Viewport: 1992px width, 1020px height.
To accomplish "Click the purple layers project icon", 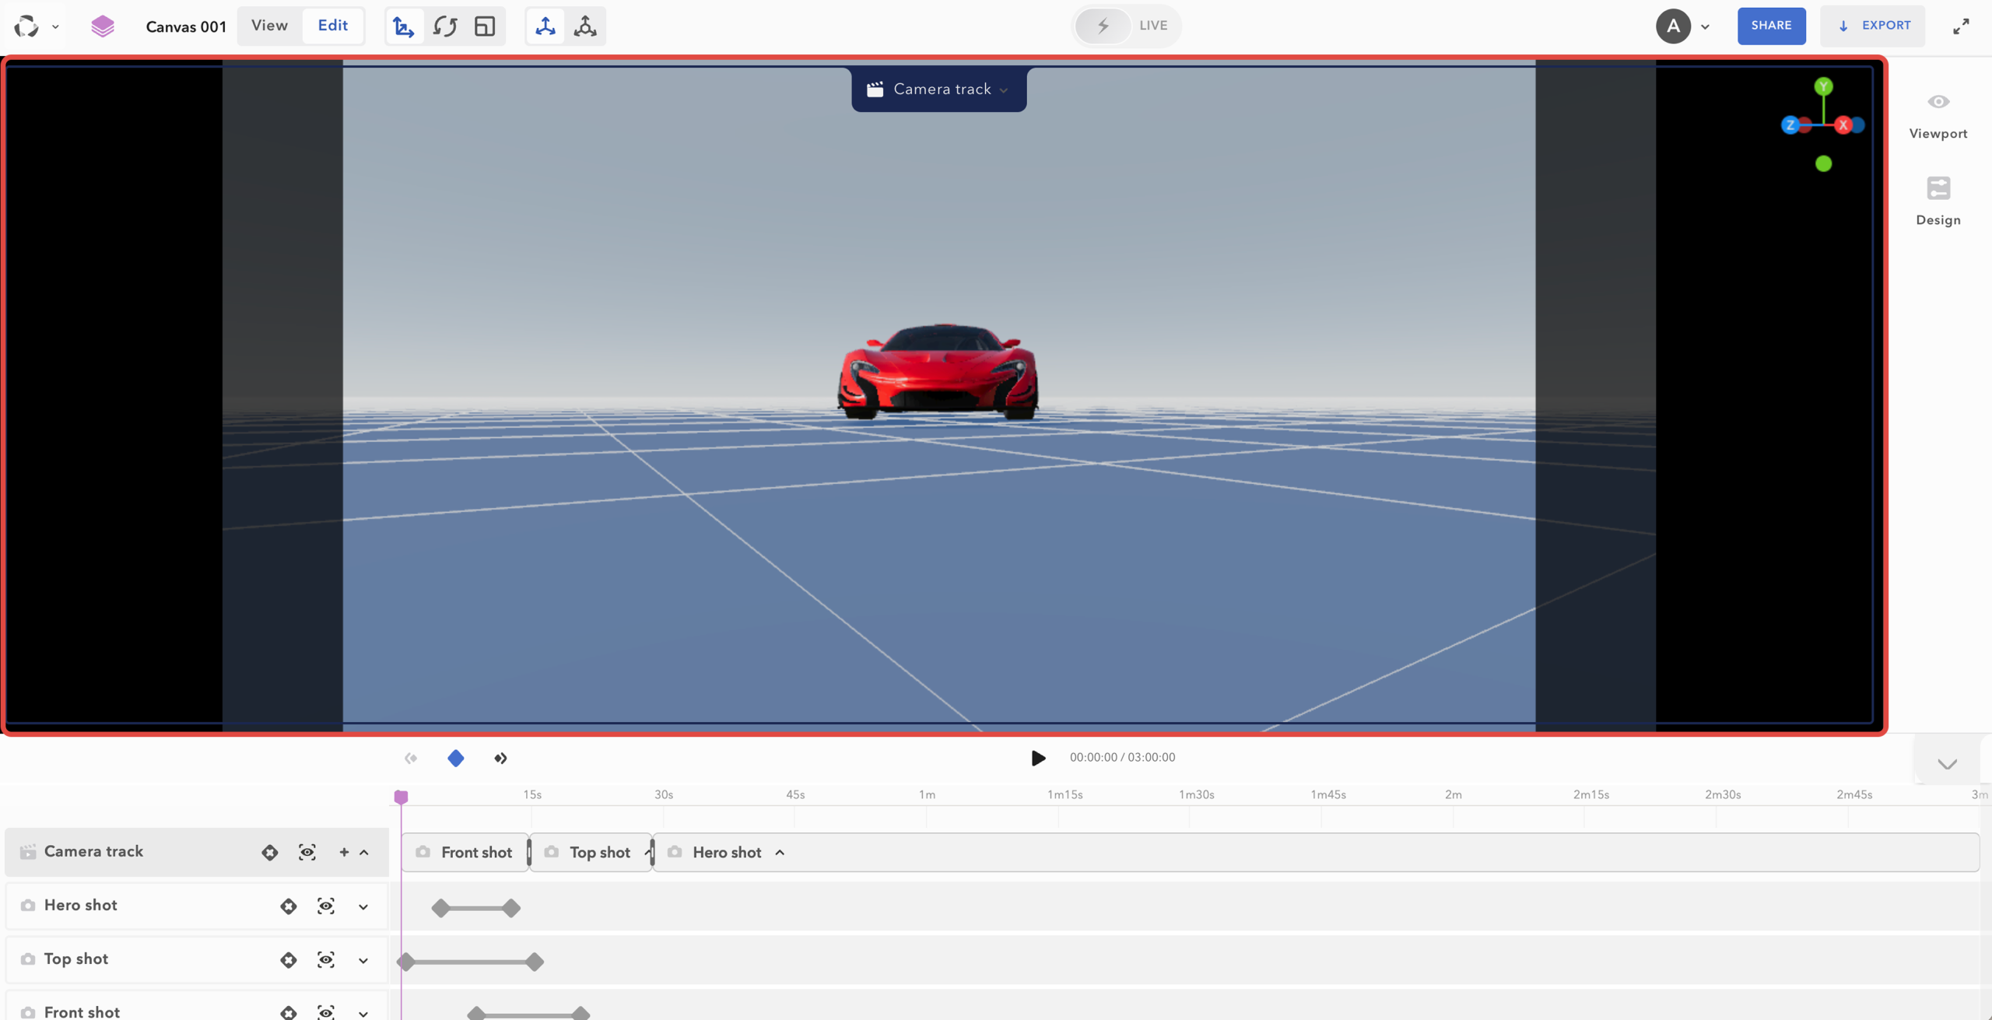I will (102, 26).
